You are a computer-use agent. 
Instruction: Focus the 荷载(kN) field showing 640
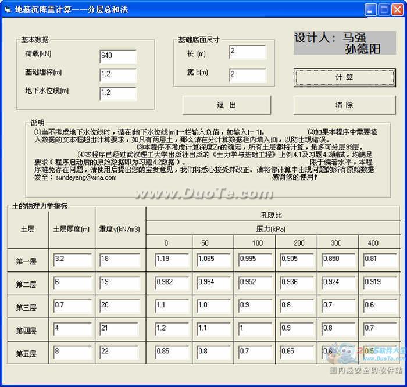118,56
